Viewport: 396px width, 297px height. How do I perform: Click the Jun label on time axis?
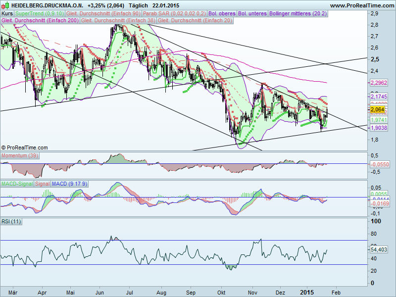click(x=100, y=293)
